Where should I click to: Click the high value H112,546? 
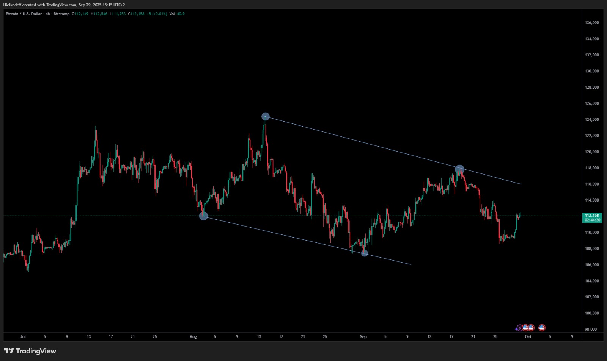[x=99, y=14]
